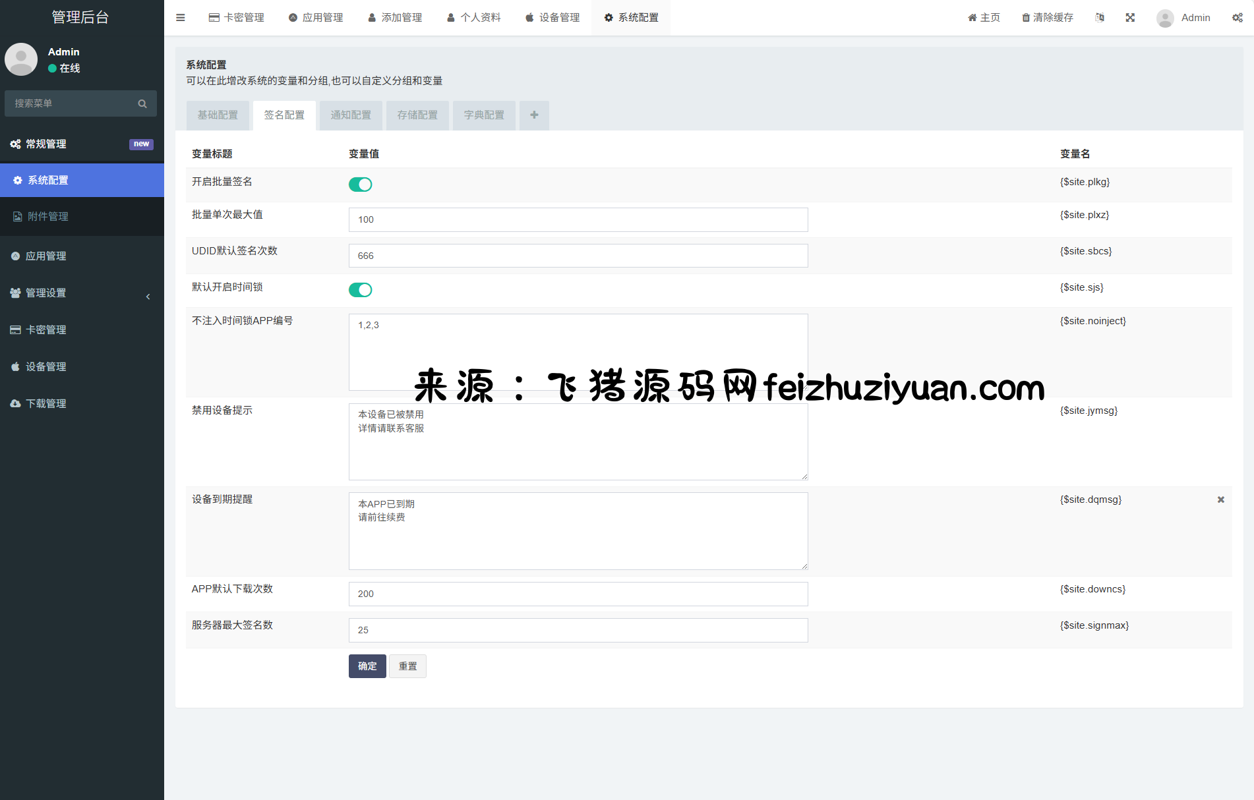Expand the 管理设置 sidebar menu
This screenshot has width=1254, height=800.
click(82, 293)
